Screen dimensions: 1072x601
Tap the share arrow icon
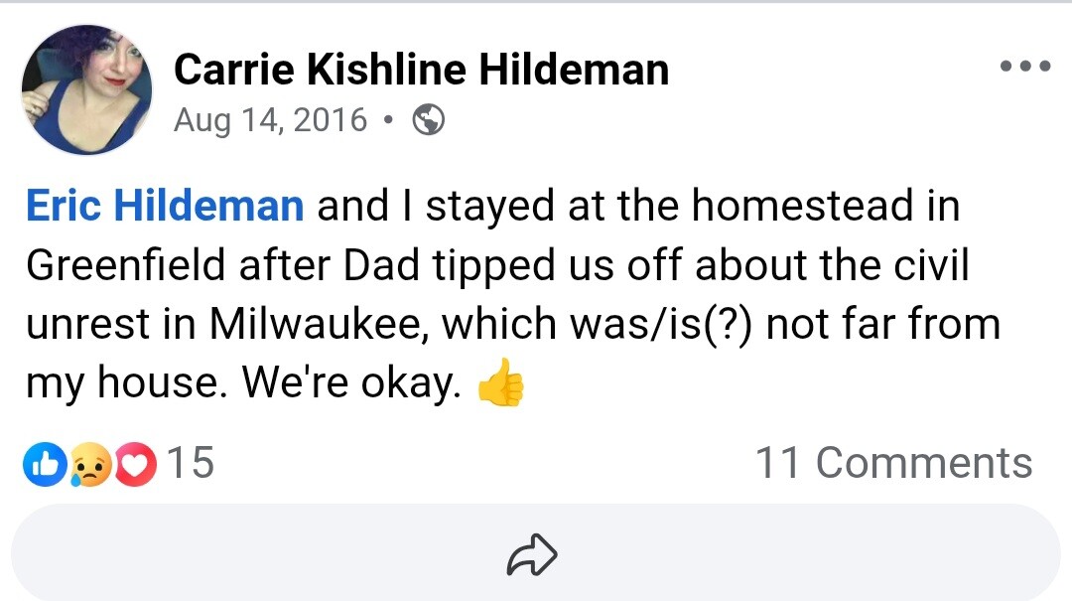[x=532, y=556]
